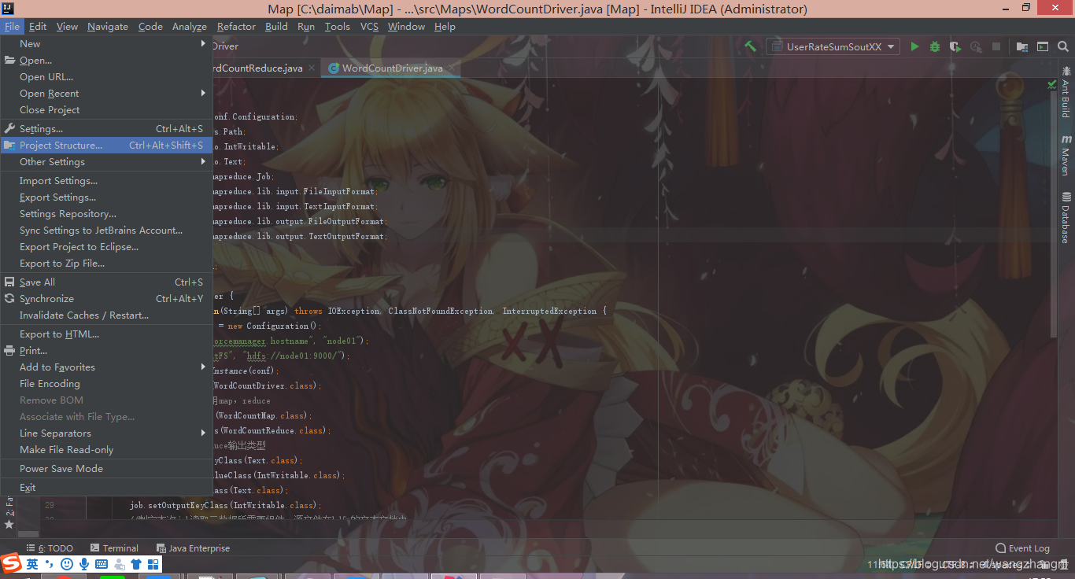
Task: Choose Settings... from the File menu
Action: click(106, 129)
